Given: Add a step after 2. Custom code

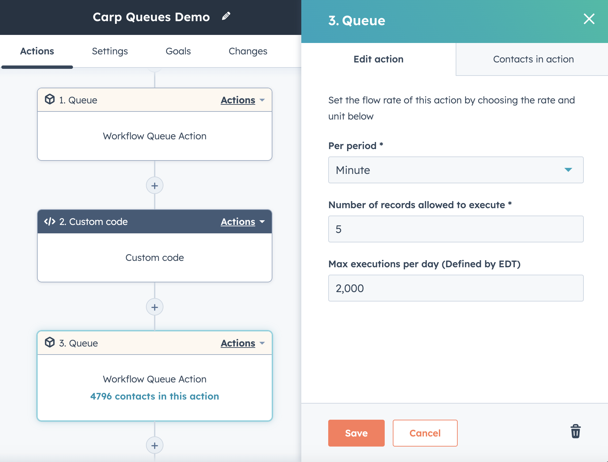Looking at the screenshot, I should (155, 307).
